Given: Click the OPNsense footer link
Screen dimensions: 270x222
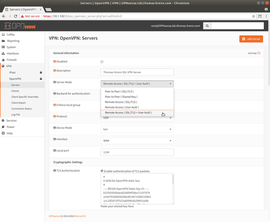Looking at the screenshot, I should (x=54, y=216).
